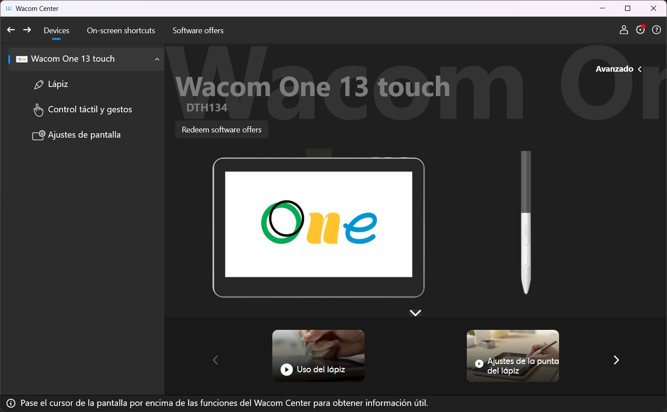Open the help question mark icon
The height and width of the screenshot is (412, 667).
657,30
